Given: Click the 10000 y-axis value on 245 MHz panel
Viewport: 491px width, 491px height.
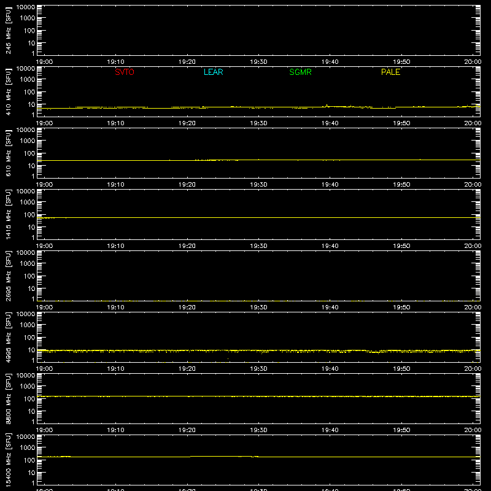Looking at the screenshot, I should [26, 7].
